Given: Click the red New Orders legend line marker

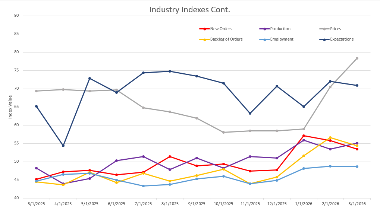Looking at the screenshot, I should click(x=204, y=29).
